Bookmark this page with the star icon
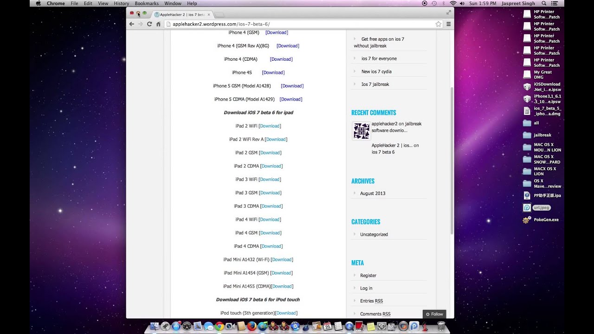The width and height of the screenshot is (594, 334). [439, 24]
